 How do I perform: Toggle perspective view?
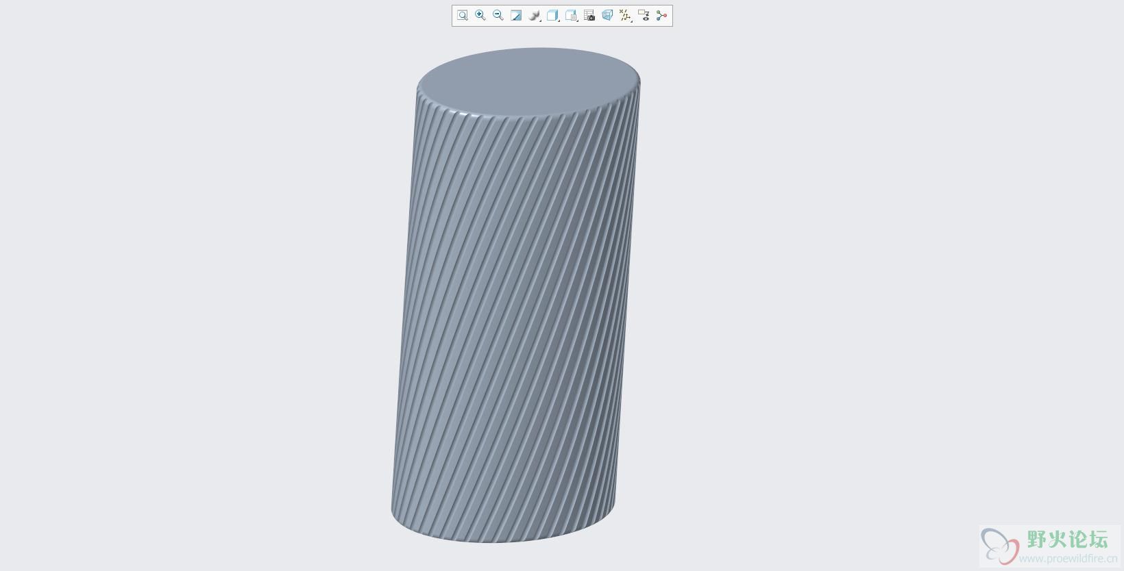(607, 15)
